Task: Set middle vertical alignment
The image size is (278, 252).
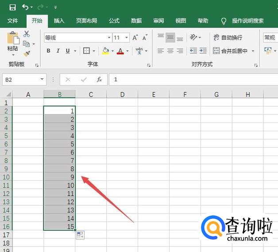Action: 170,38
